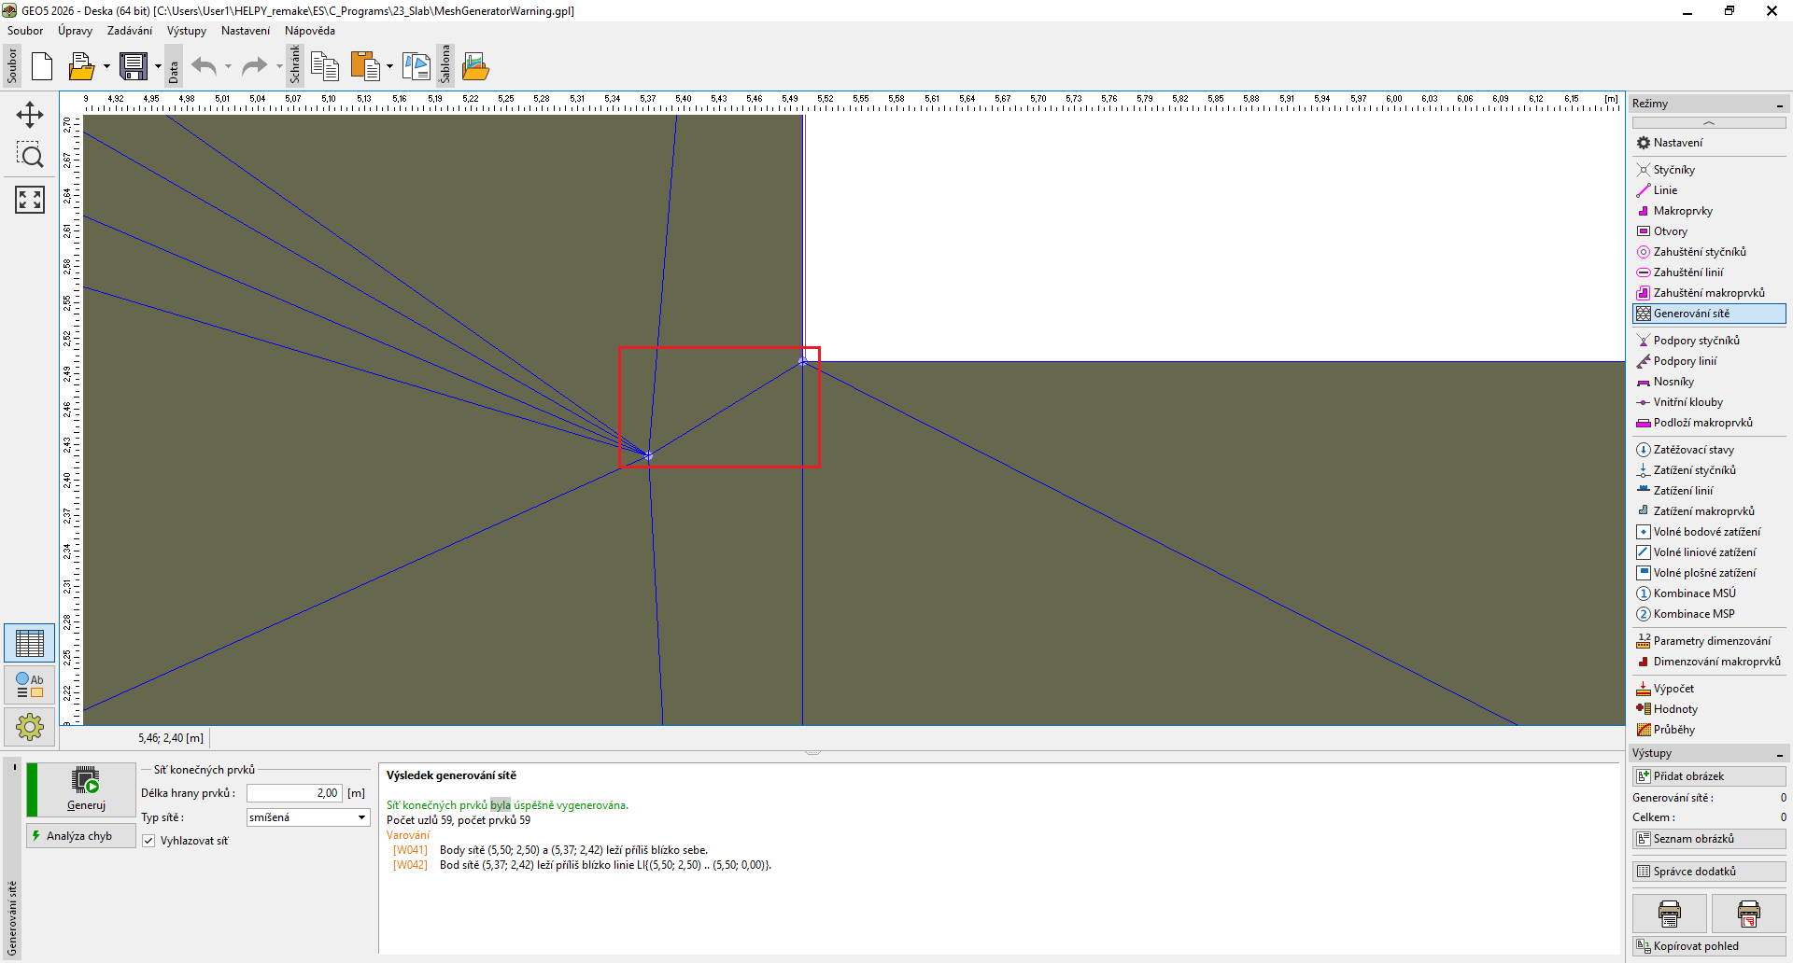Open the Typ sítě dropdown
The height and width of the screenshot is (963, 1793).
pos(308,817)
